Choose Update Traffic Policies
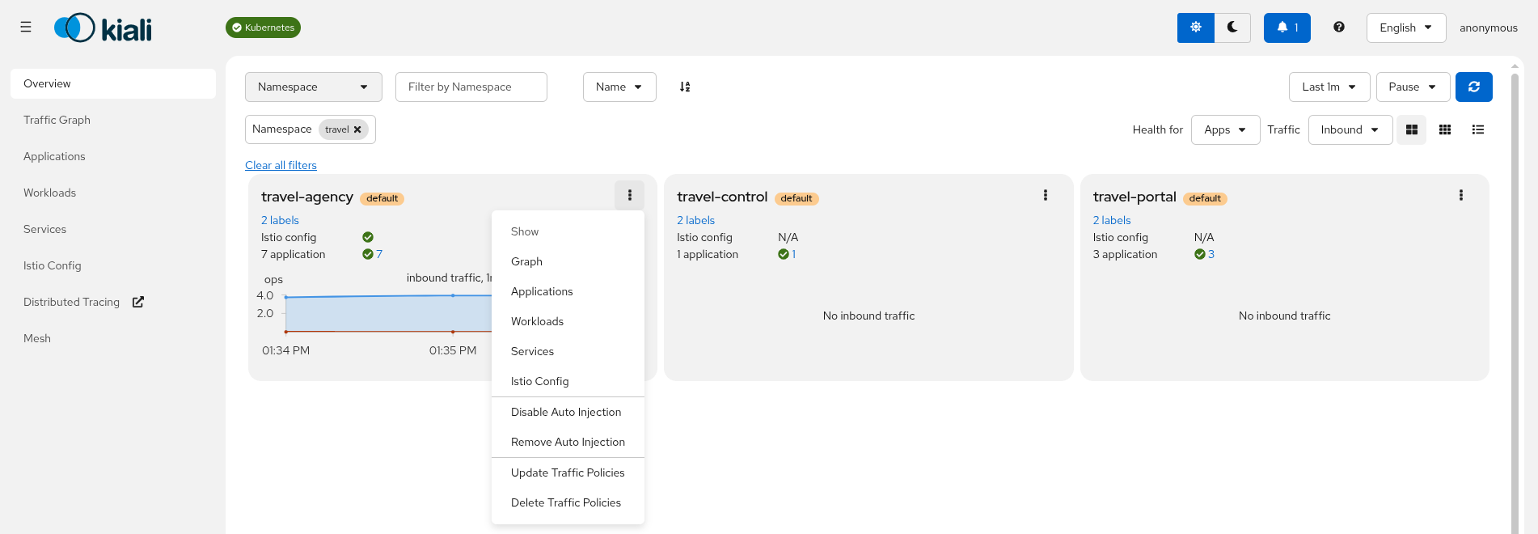Viewport: 1538px width, 534px height. (568, 473)
